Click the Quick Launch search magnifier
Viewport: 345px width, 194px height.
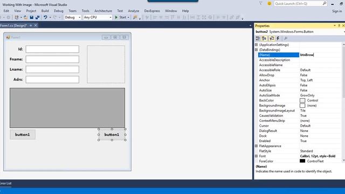(x=325, y=4)
